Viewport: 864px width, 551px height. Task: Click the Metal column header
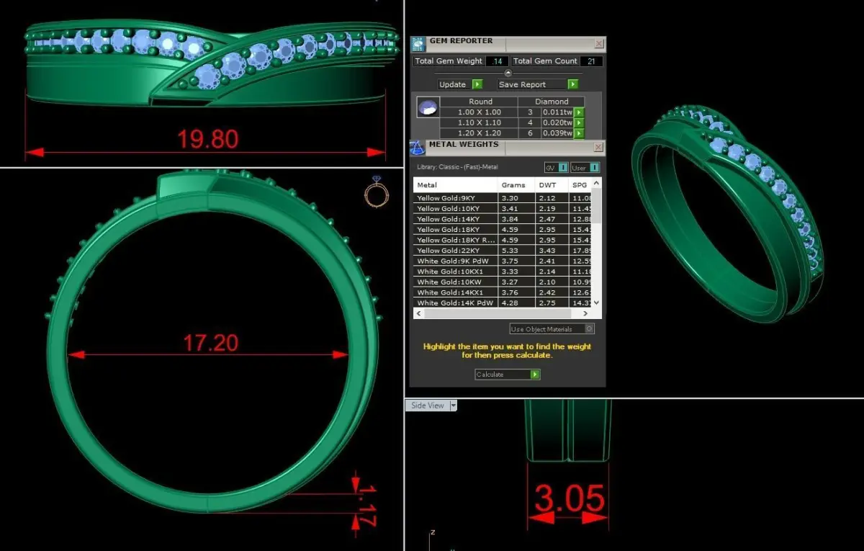456,185
